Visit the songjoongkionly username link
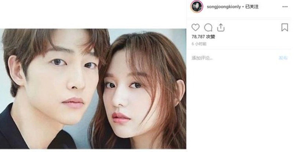Viewport: 299px width, 152px height. click(x=224, y=7)
